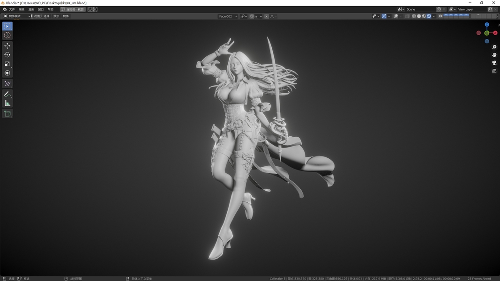Select the Annotate tool
The width and height of the screenshot is (500, 281).
point(7,83)
